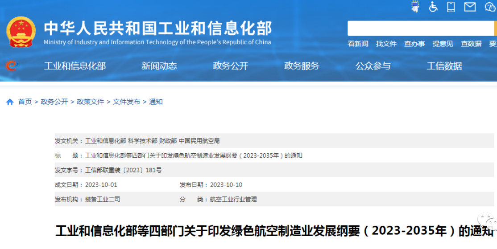Go to 通知 in breadcrumb
The width and height of the screenshot is (497, 249).
tap(156, 102)
